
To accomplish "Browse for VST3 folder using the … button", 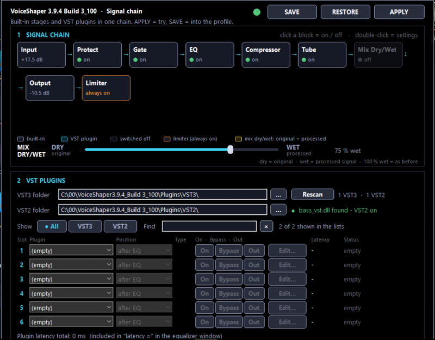I will point(278,195).
